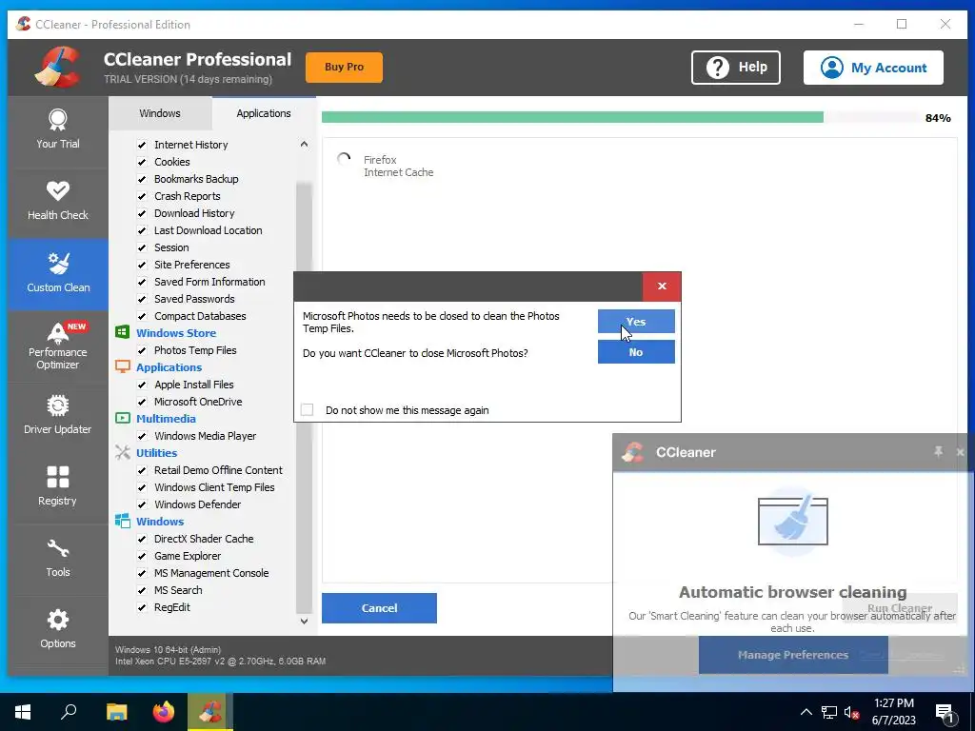This screenshot has height=731, width=975.
Task: Uncheck Internet History
Action: point(142,145)
